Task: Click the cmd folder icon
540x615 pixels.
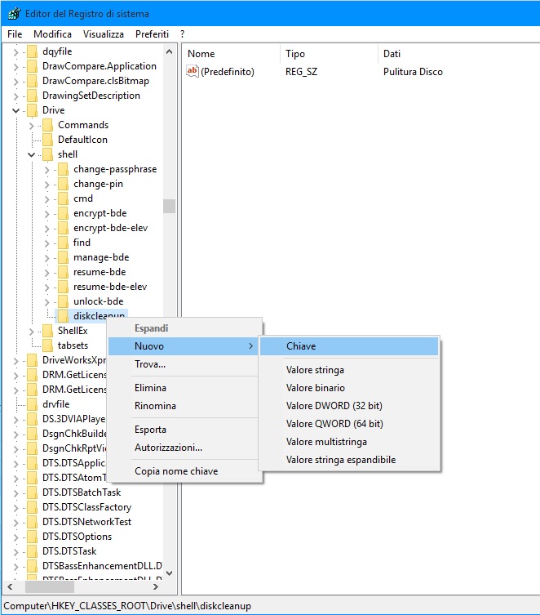Action: point(63,198)
